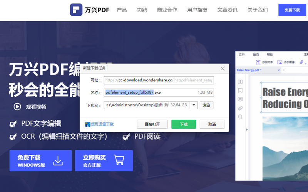Click the checkmark beside OCR feature

pyautogui.click(x=13, y=137)
